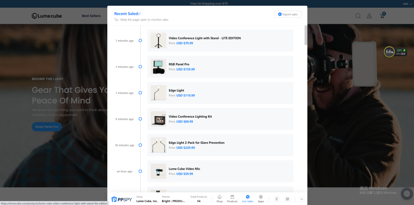
Task: Click the USD $79.99 price
Action: [184, 43]
